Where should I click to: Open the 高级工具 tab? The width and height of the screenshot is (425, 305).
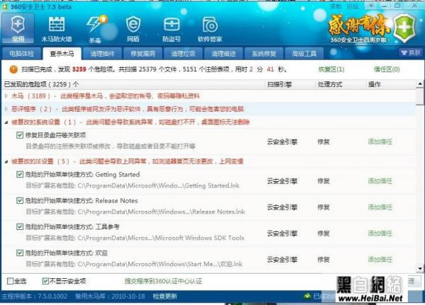304,53
